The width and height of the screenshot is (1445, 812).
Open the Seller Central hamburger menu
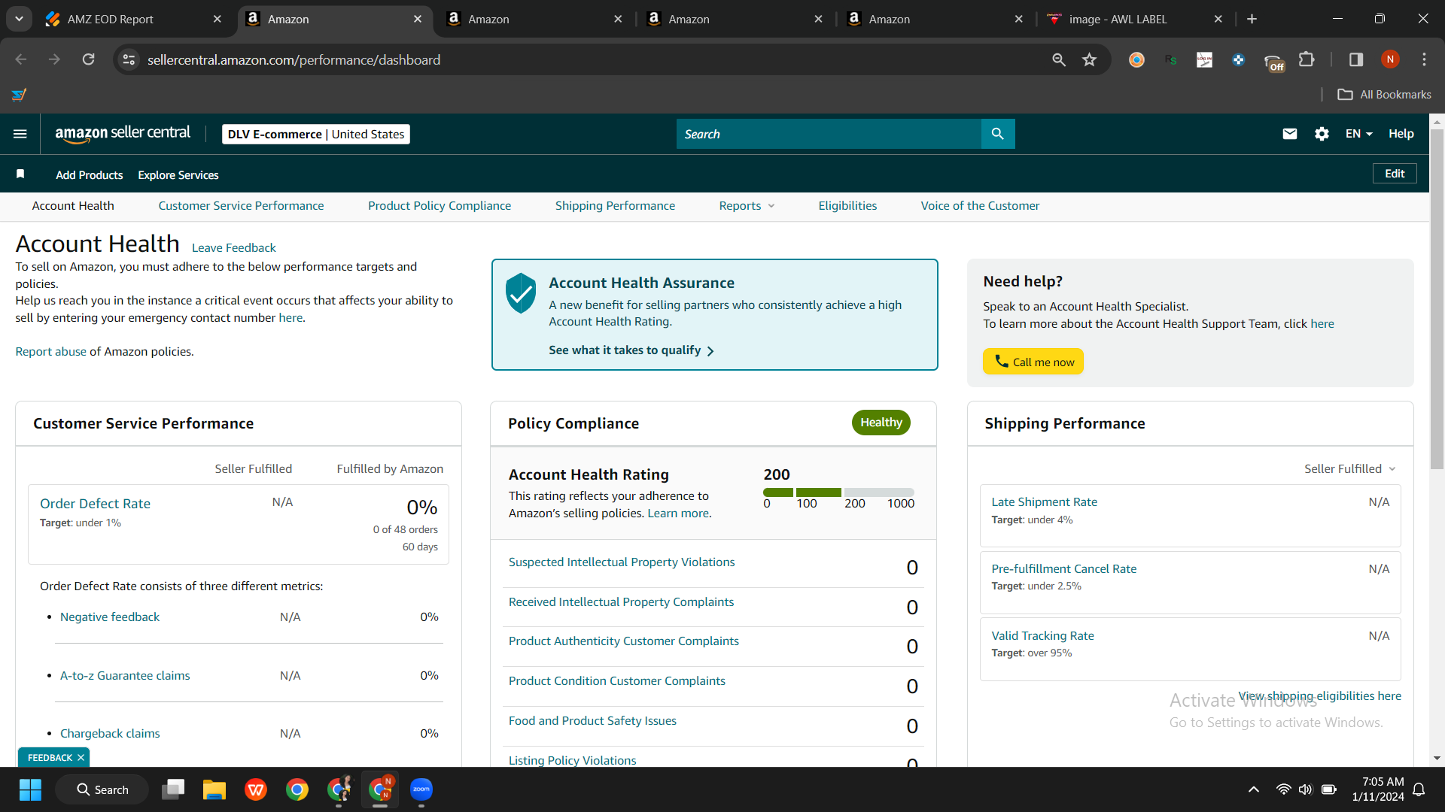20,134
